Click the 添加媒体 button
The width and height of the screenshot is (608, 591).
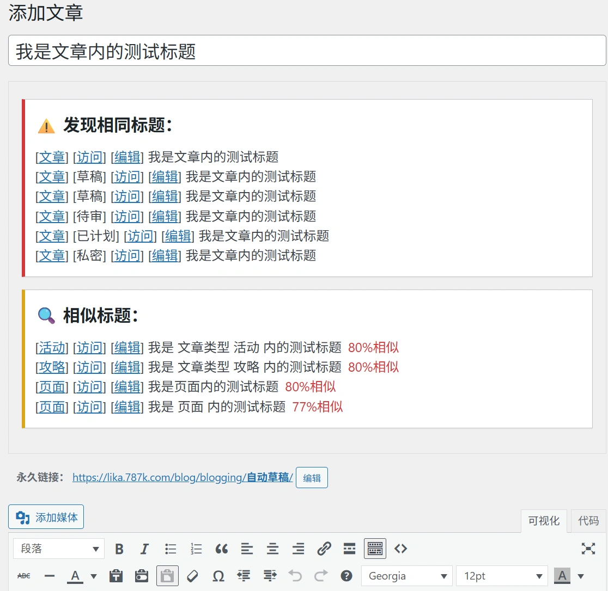(x=46, y=517)
